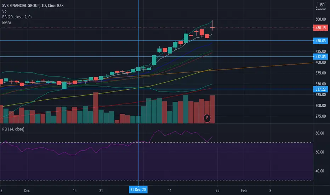The image size is (330, 195).
Task: Click the 'Dec' label on time axis
Action: 27,191
